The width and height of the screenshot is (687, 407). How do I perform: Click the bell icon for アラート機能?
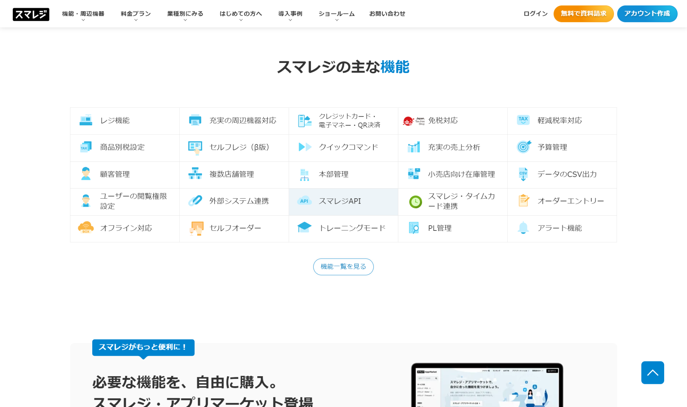pyautogui.click(x=523, y=228)
